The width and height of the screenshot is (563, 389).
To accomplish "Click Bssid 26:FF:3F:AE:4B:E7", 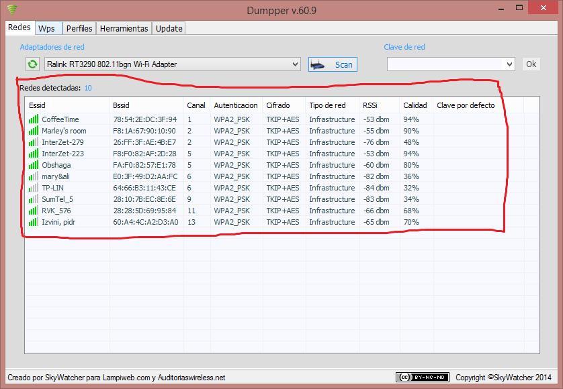I will (x=144, y=142).
